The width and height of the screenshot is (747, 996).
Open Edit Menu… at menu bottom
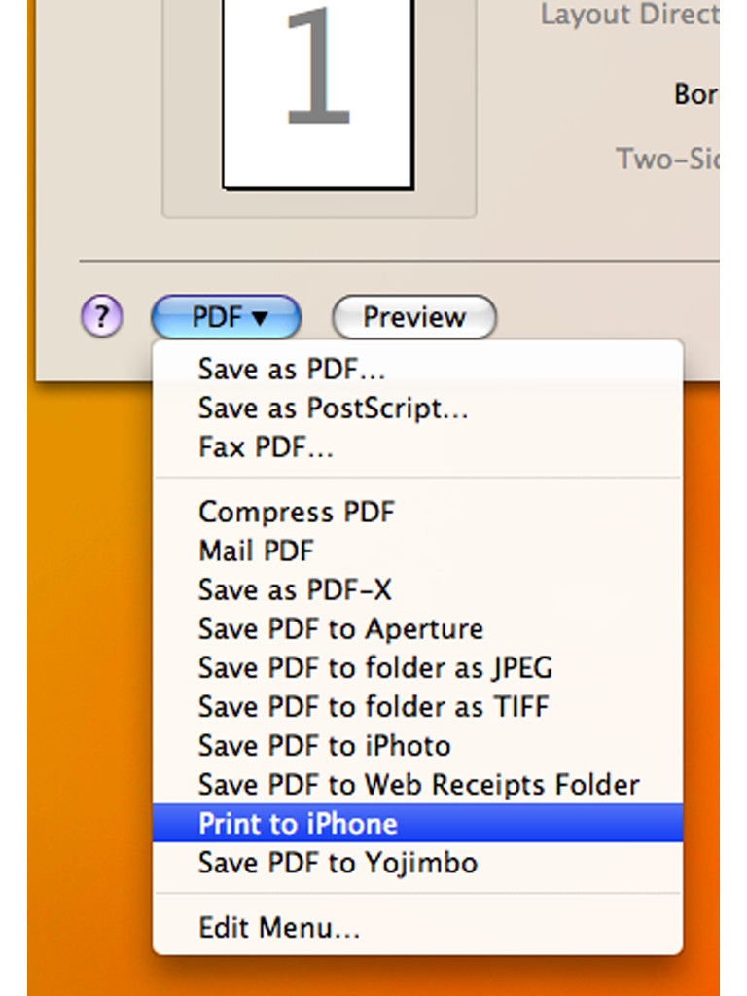[418, 927]
